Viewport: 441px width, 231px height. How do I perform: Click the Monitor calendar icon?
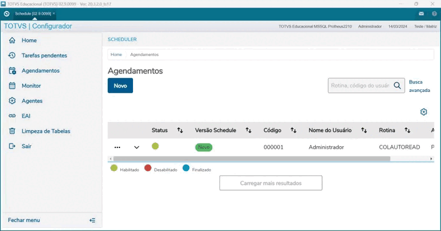(12, 86)
